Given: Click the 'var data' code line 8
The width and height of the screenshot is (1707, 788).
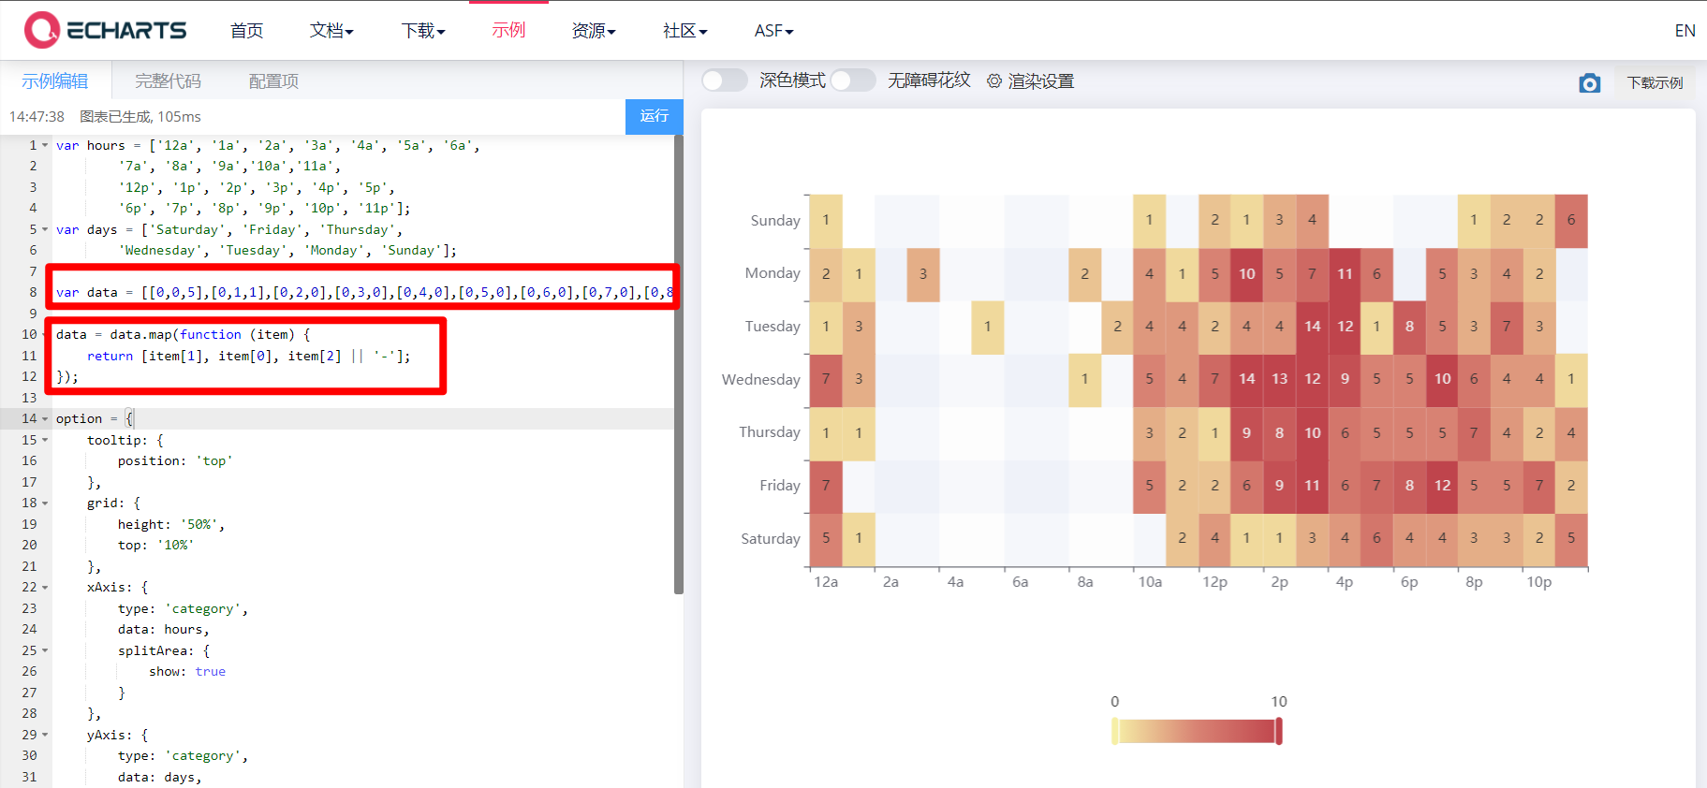Looking at the screenshot, I should (x=364, y=292).
